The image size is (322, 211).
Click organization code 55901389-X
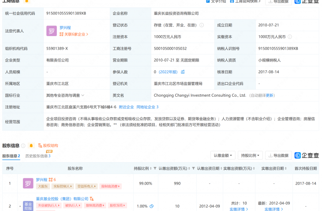click(x=57, y=48)
